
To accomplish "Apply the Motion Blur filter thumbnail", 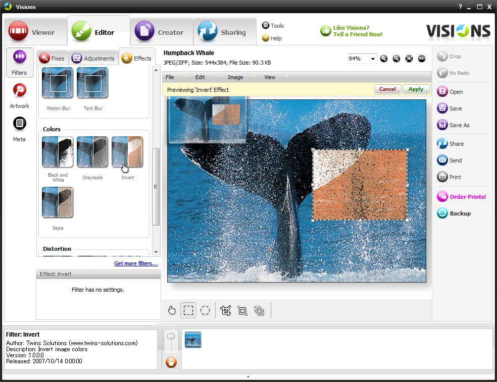I will [58, 83].
